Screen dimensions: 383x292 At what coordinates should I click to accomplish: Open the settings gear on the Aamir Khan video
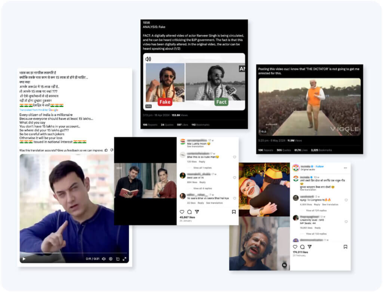click(111, 259)
